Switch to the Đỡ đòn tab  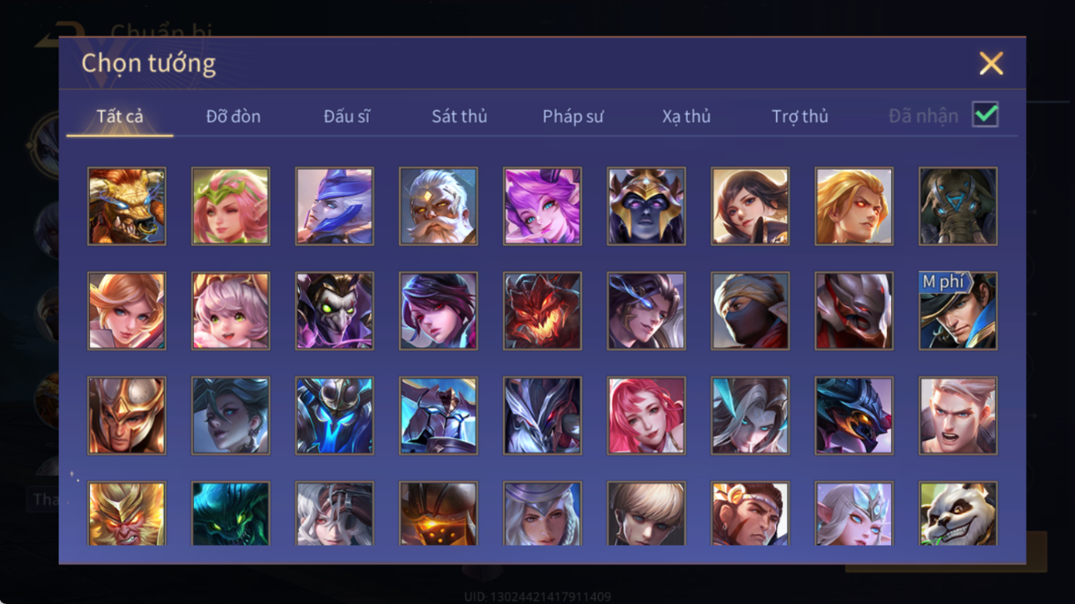(233, 116)
